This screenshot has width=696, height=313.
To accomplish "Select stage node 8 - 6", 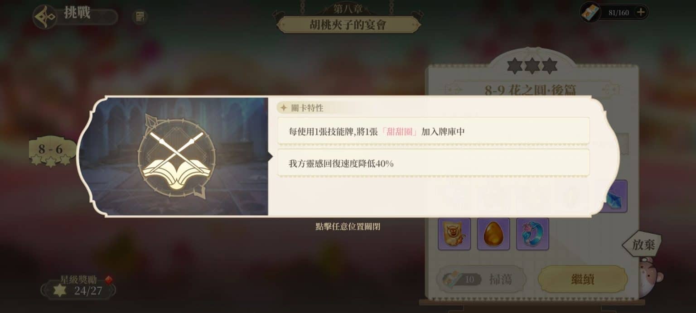I will coord(50,150).
